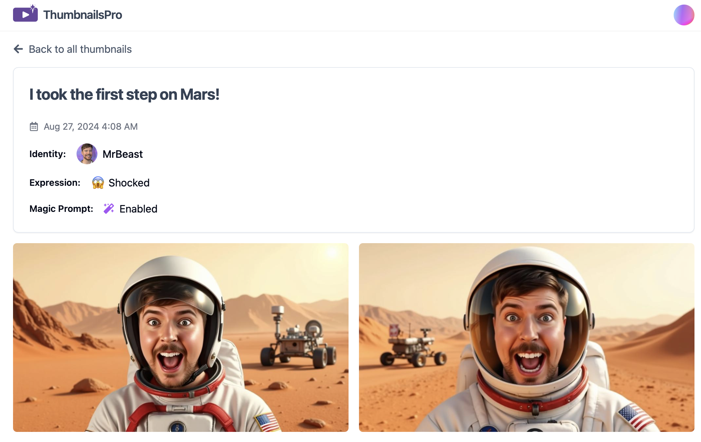The image size is (701, 442).
Task: Select the MrBeast identity avatar
Action: 87,154
